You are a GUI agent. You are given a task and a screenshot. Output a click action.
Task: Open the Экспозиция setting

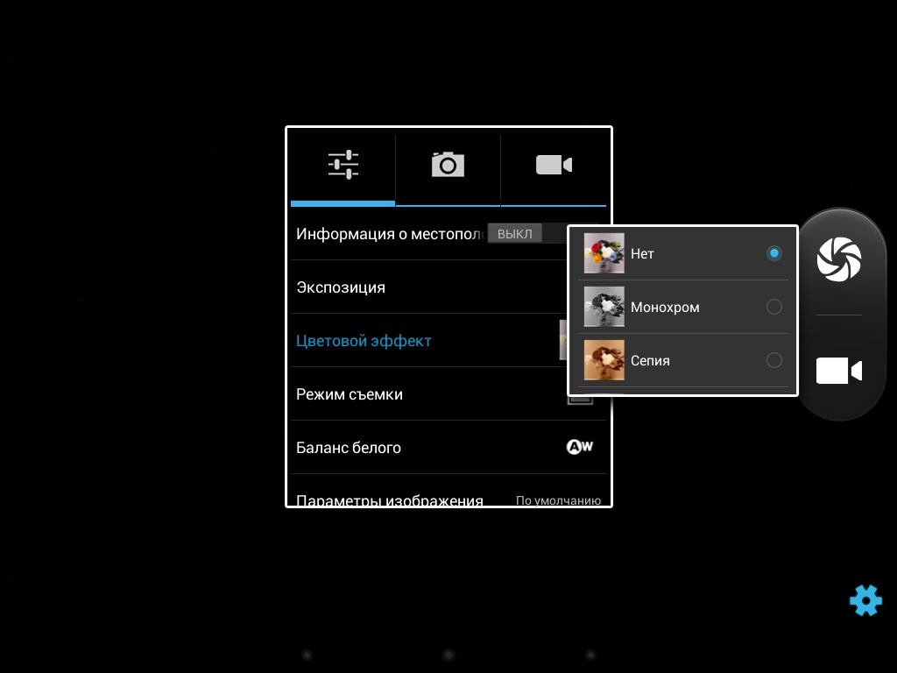point(341,287)
